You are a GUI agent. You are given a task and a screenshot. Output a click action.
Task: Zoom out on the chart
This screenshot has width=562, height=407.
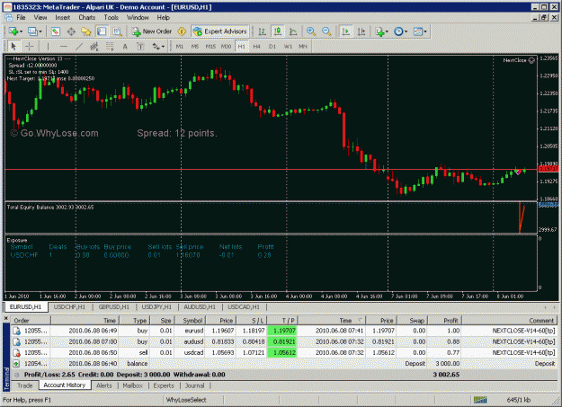[x=326, y=31]
